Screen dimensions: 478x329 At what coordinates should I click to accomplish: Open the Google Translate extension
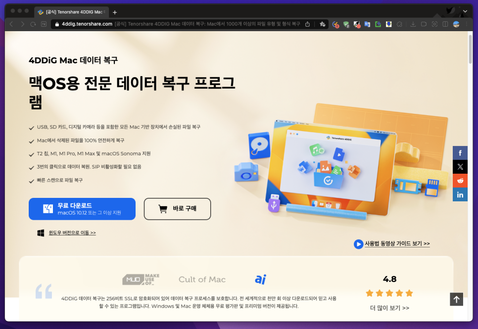(367, 24)
